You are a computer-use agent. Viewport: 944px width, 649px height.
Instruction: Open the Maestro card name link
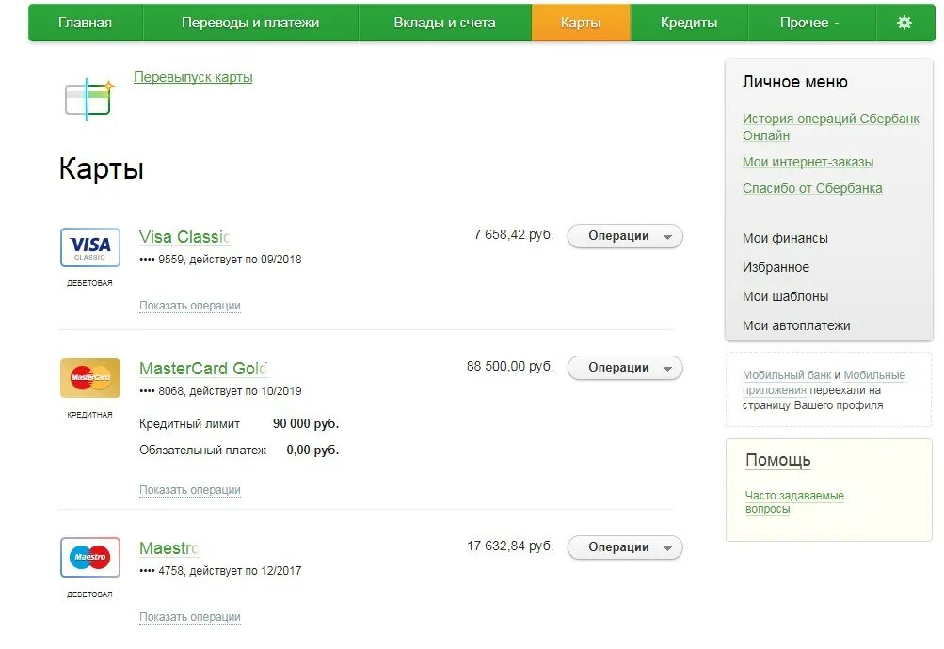(x=168, y=548)
